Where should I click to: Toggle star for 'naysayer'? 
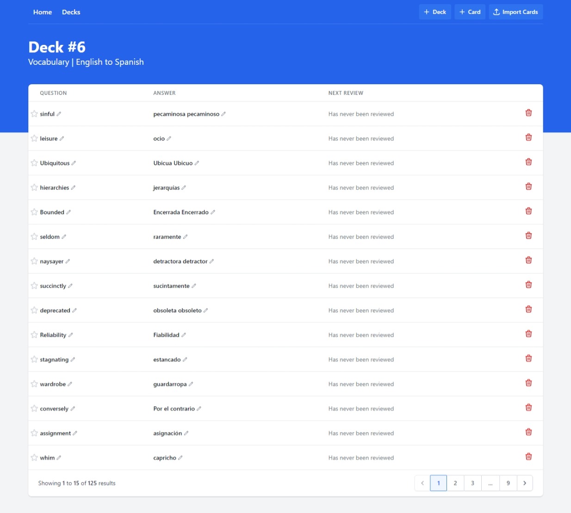34,261
